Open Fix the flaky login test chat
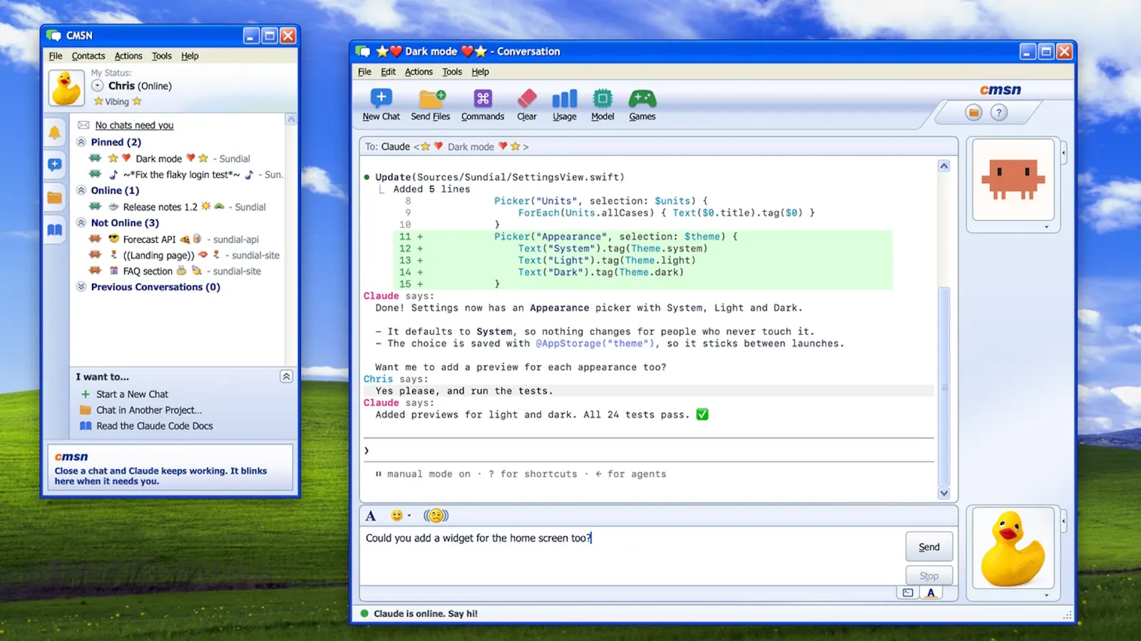The image size is (1141, 641). pyautogui.click(x=185, y=174)
